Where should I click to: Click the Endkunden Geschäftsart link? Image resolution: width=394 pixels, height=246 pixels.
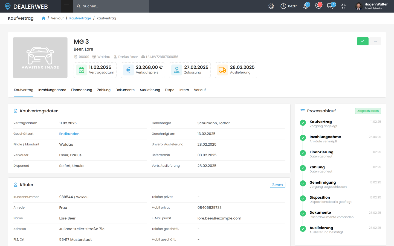click(69, 134)
